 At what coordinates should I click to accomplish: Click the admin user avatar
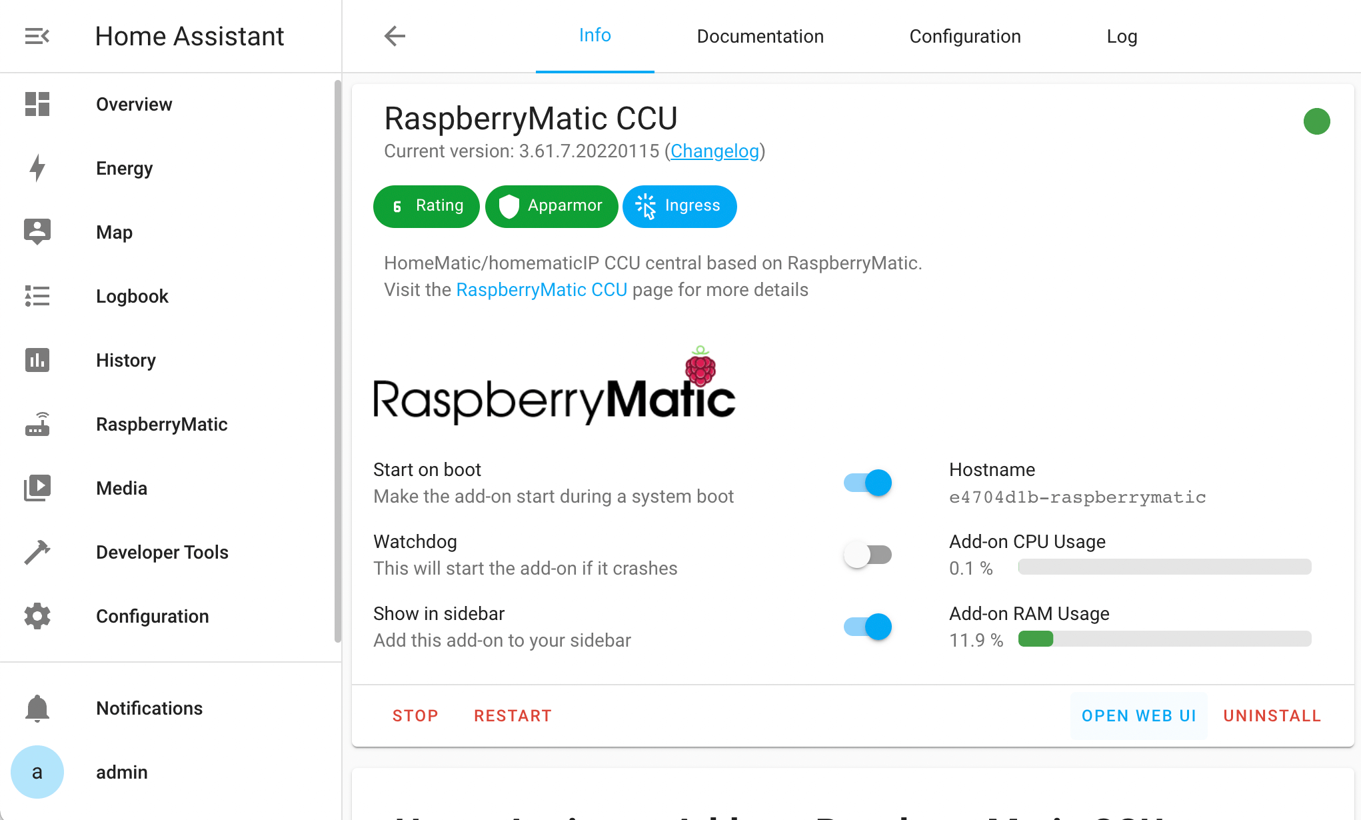pos(37,772)
